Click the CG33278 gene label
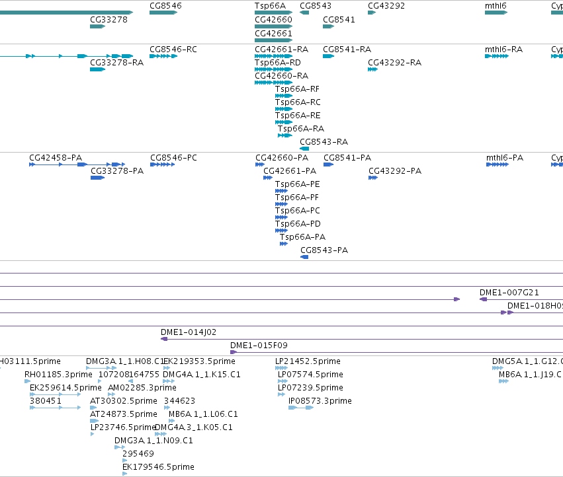563x477 pixels. pos(108,19)
